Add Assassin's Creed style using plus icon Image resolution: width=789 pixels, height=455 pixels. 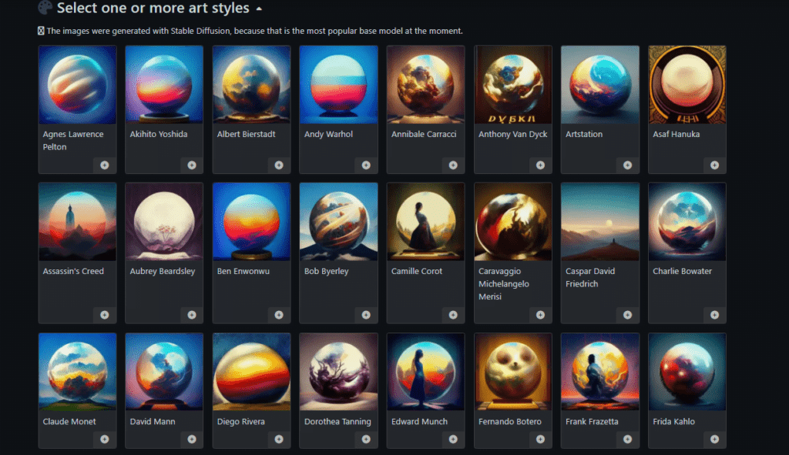coord(104,315)
